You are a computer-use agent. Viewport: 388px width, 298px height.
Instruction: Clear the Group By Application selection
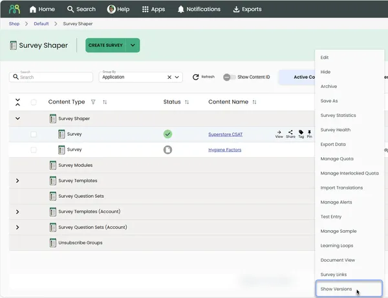click(x=169, y=77)
